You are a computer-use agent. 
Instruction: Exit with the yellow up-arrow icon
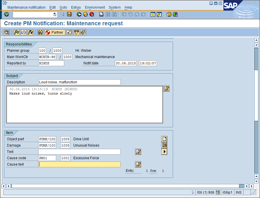coord(86,14)
